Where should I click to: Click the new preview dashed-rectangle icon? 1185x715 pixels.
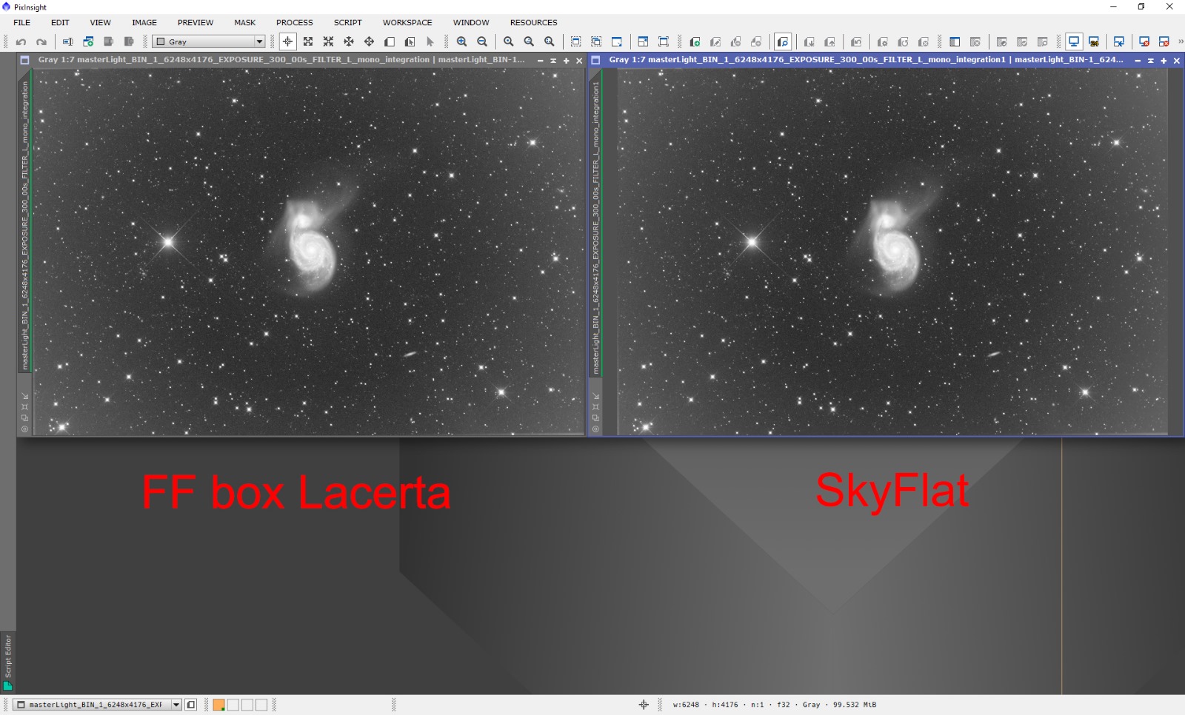(576, 42)
